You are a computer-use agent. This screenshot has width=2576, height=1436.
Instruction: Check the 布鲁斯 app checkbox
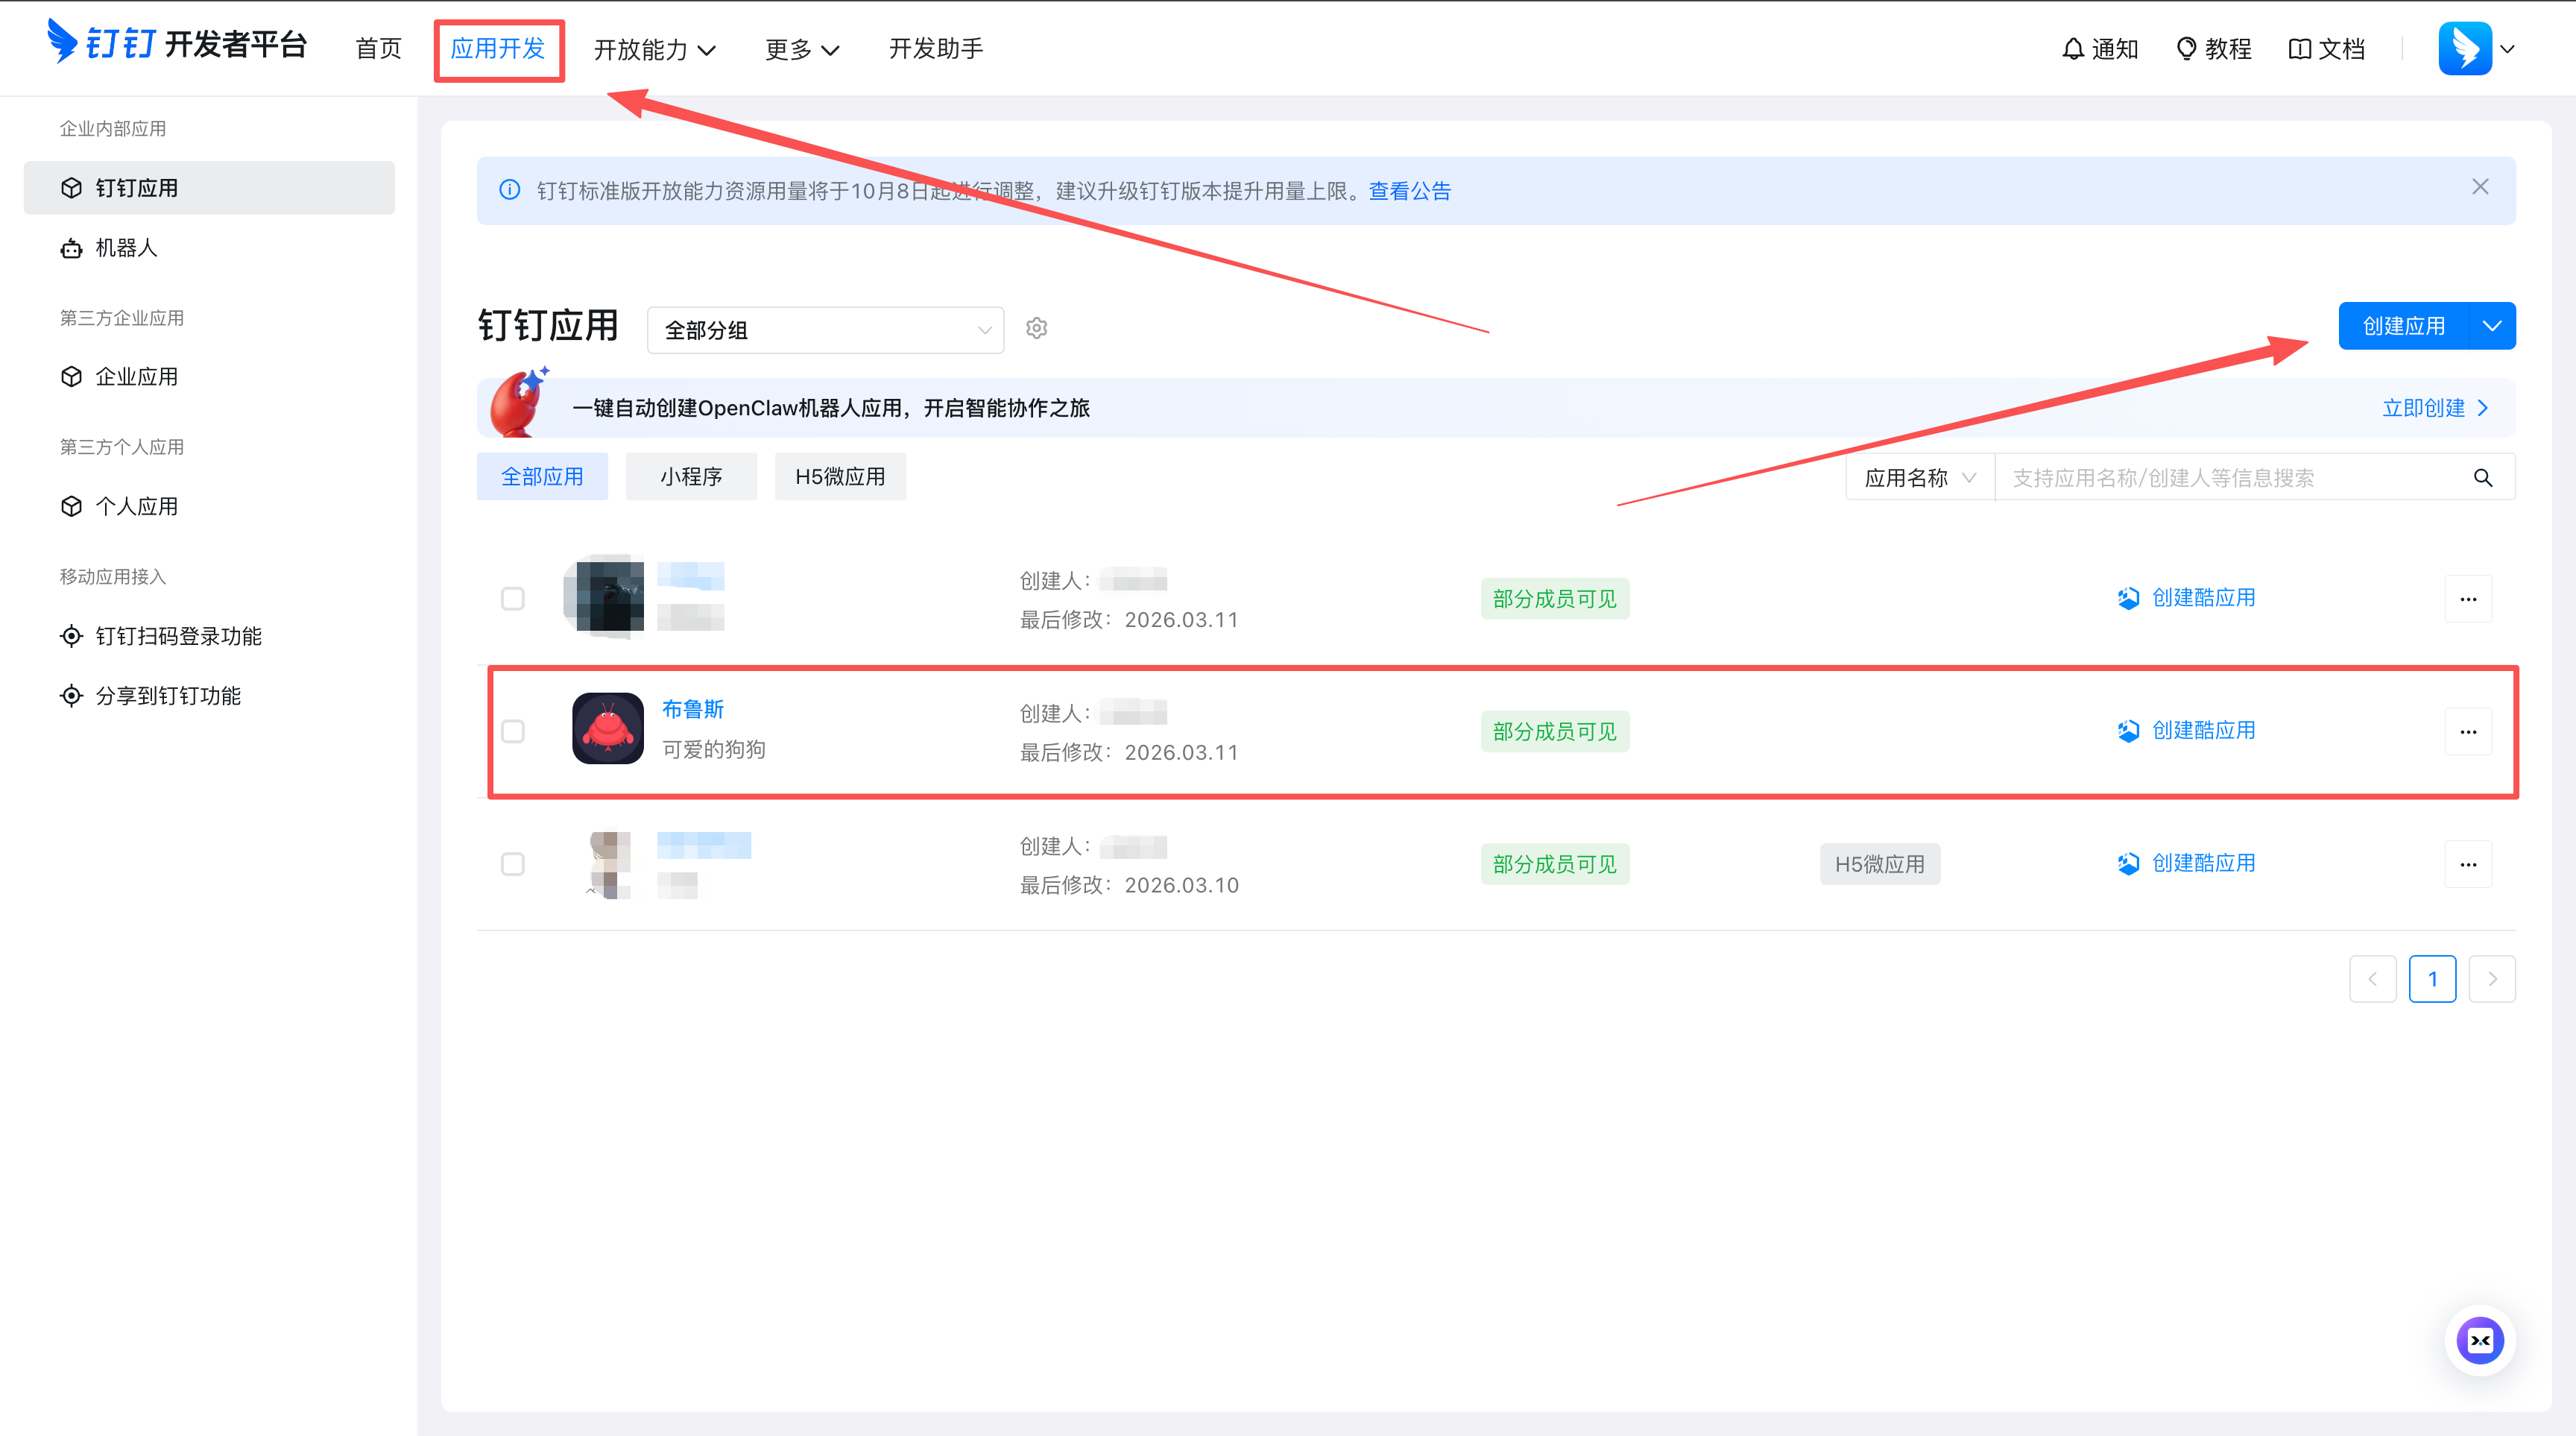click(513, 731)
